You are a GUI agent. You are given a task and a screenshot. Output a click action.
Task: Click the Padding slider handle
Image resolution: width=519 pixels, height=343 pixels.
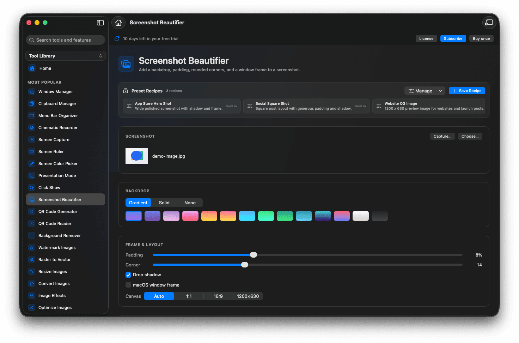click(254, 255)
